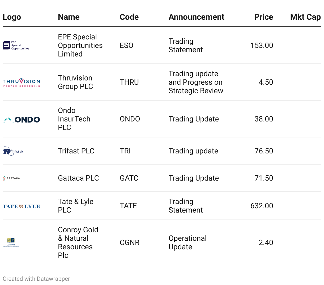Click the EPE Special Opportunities logo
Screen dimensions: 324x285
click(16, 46)
